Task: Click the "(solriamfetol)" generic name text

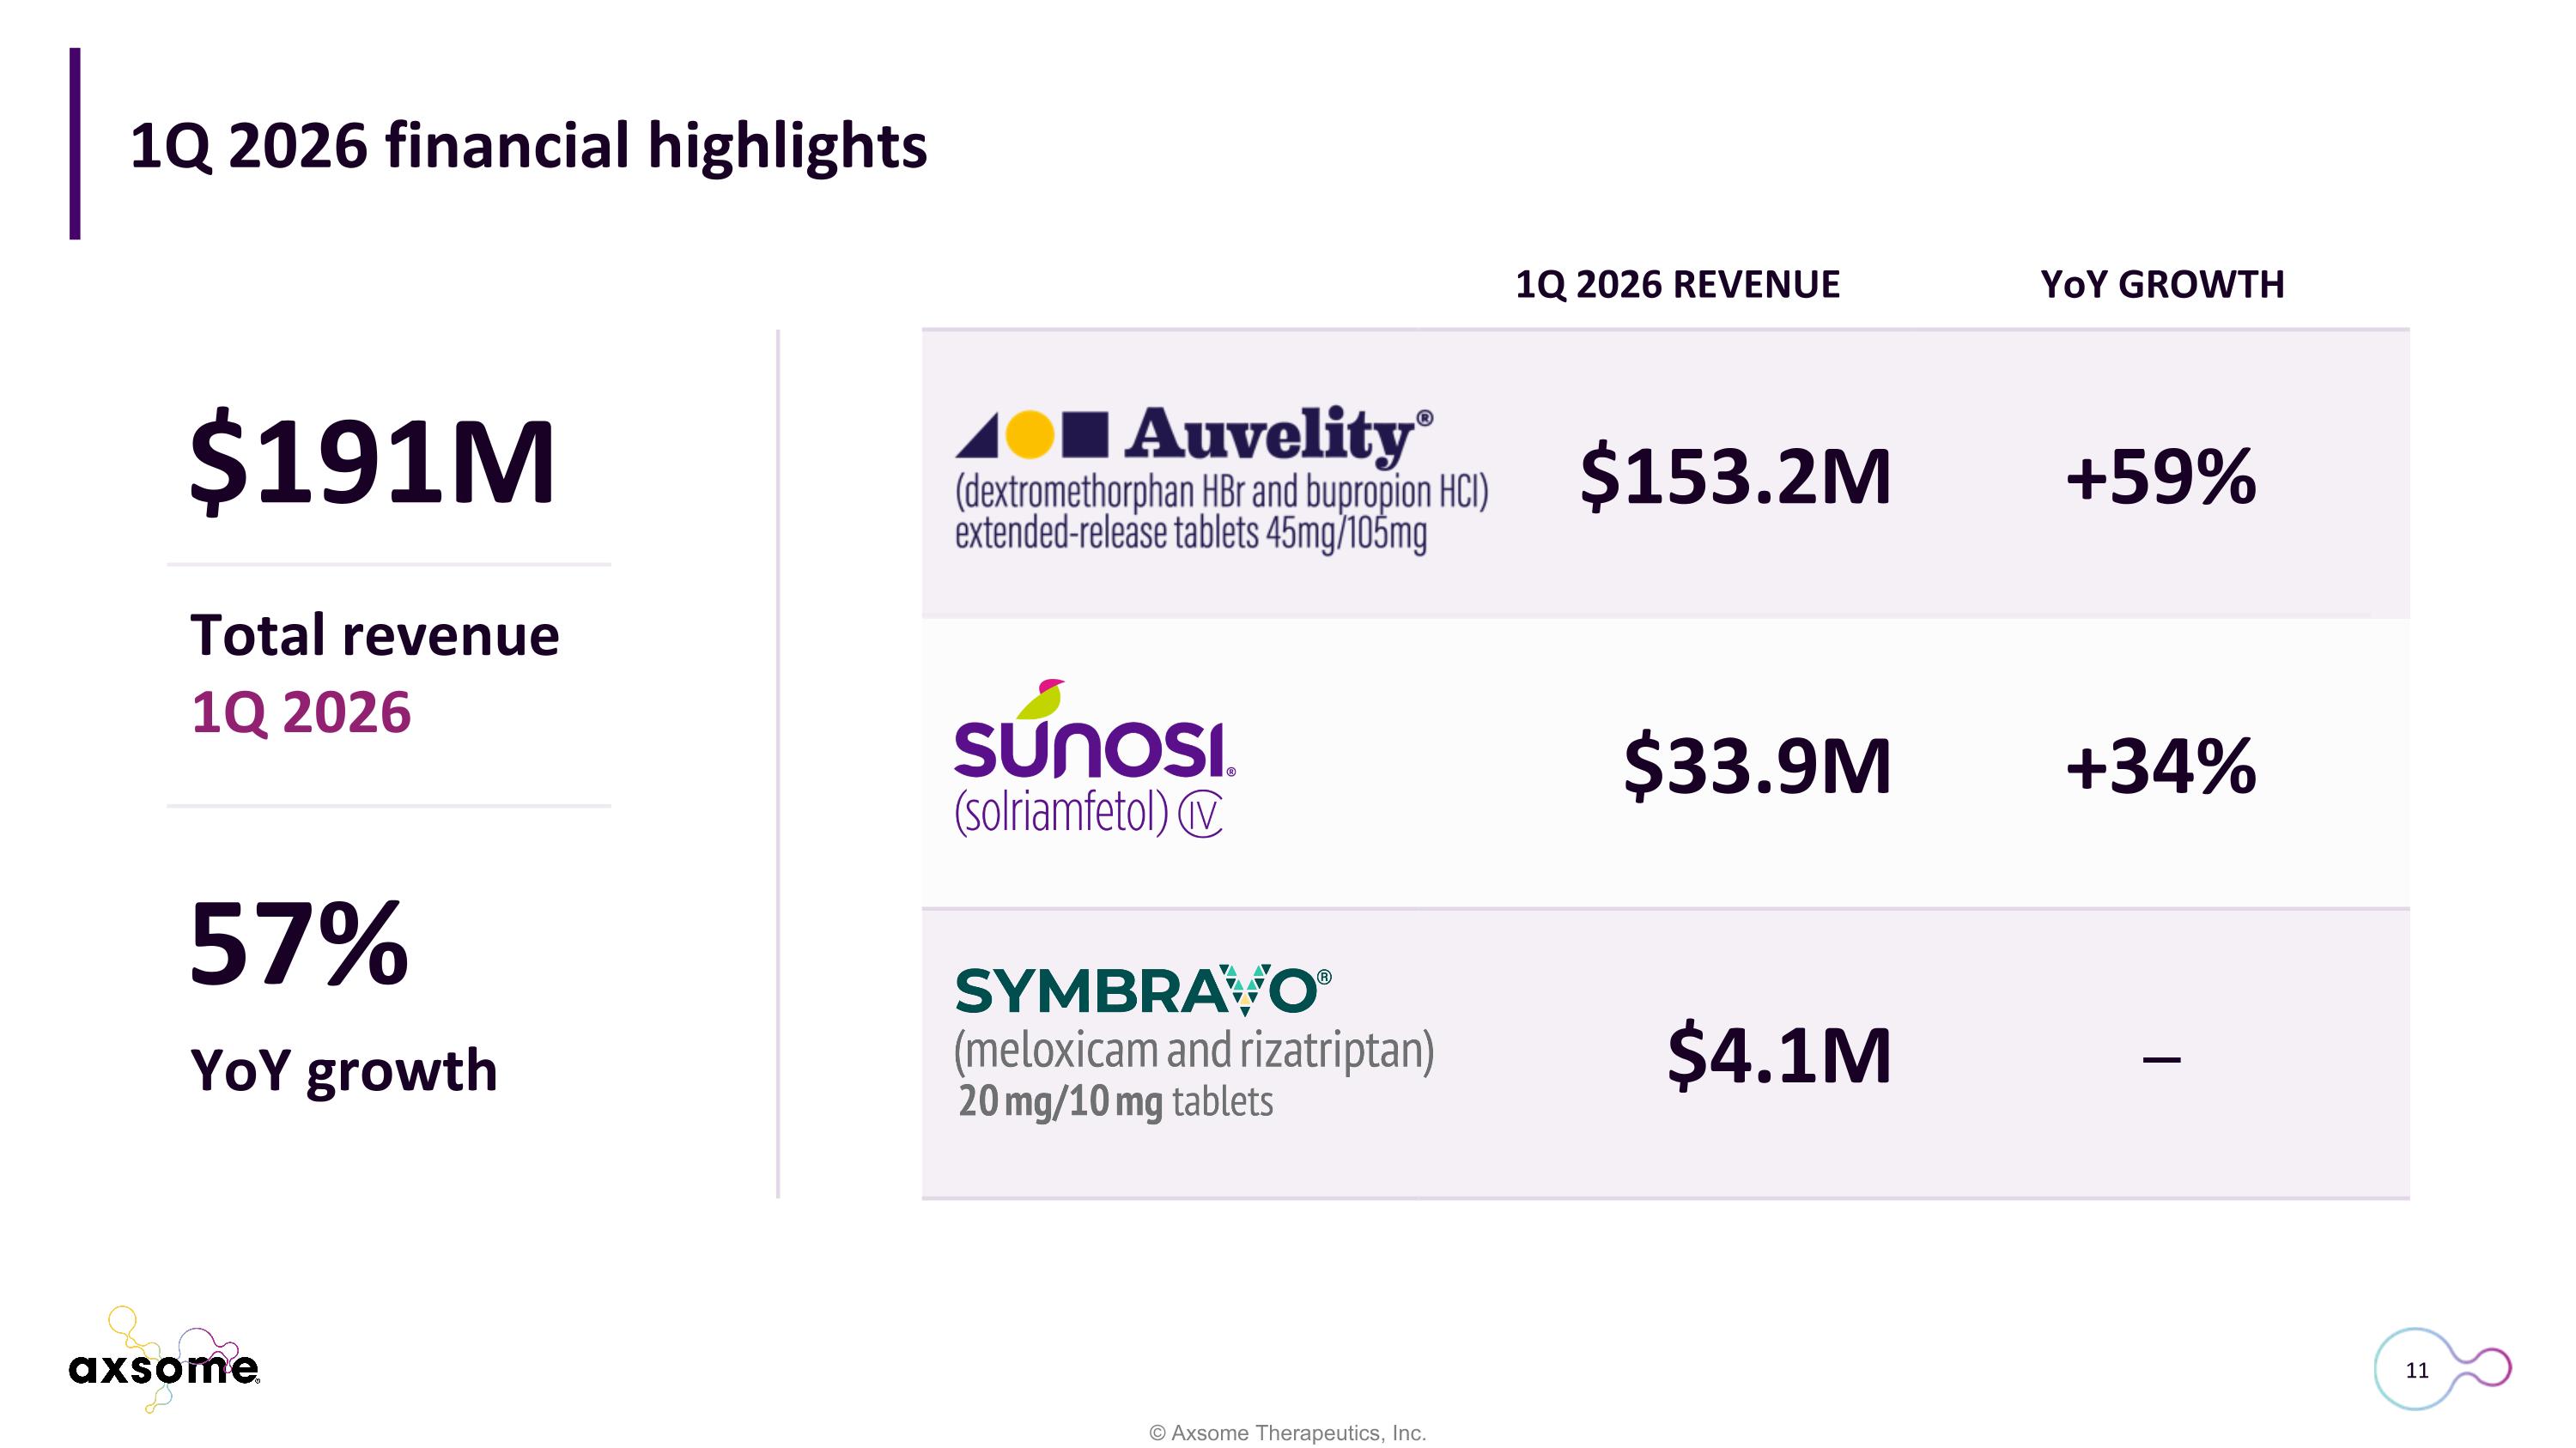Action: [1061, 813]
